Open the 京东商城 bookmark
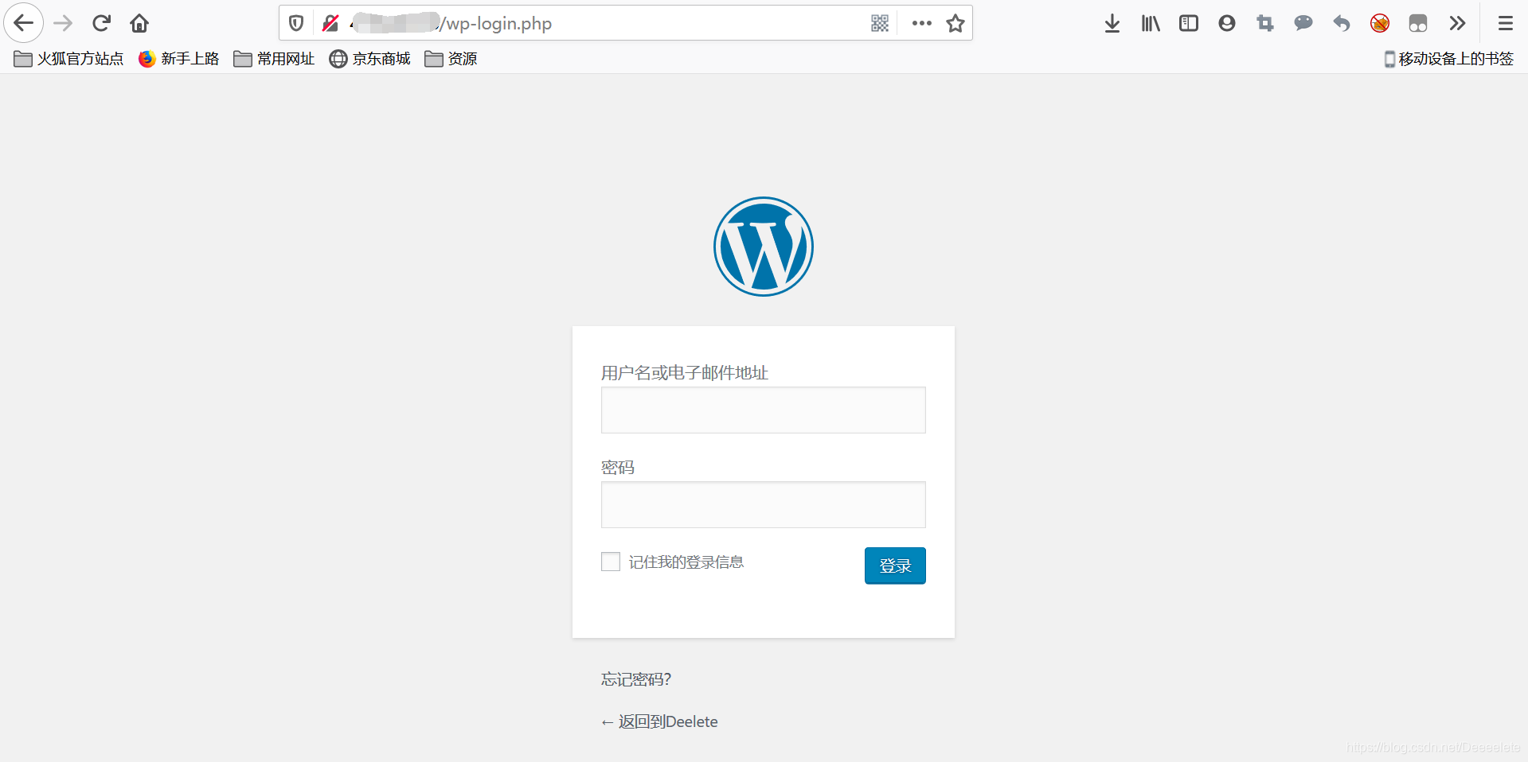Image resolution: width=1528 pixels, height=762 pixels. 370,59
